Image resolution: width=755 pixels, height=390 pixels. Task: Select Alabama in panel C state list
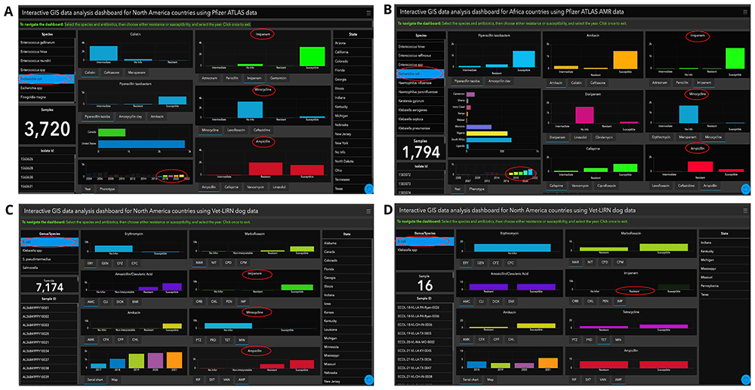[347, 244]
